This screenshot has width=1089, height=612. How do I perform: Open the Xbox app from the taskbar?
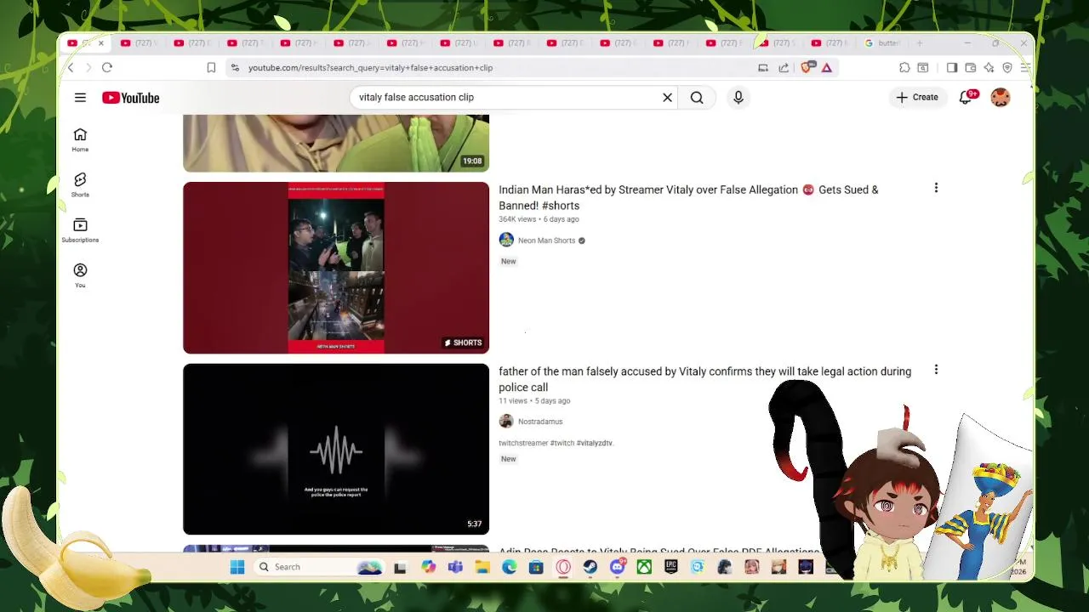tap(644, 567)
